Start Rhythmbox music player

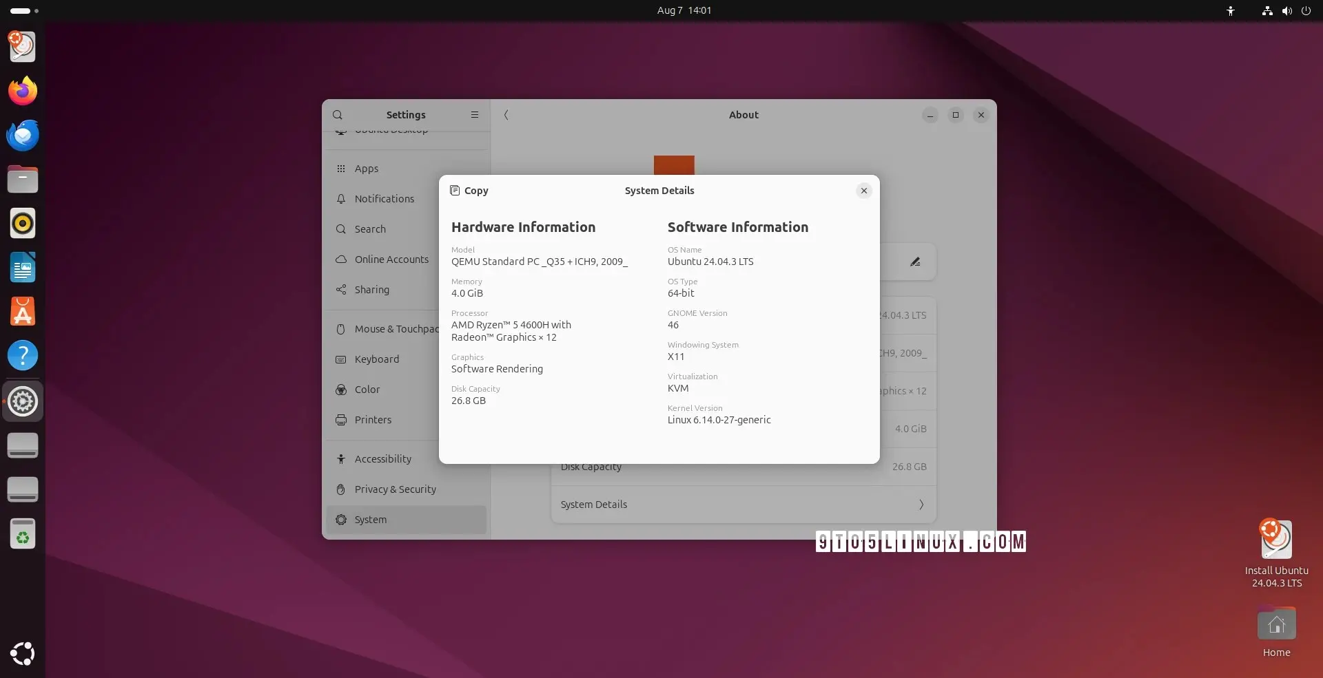coord(23,223)
